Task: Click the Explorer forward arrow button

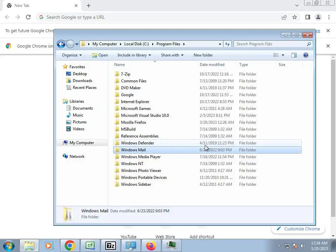Action: (70, 44)
